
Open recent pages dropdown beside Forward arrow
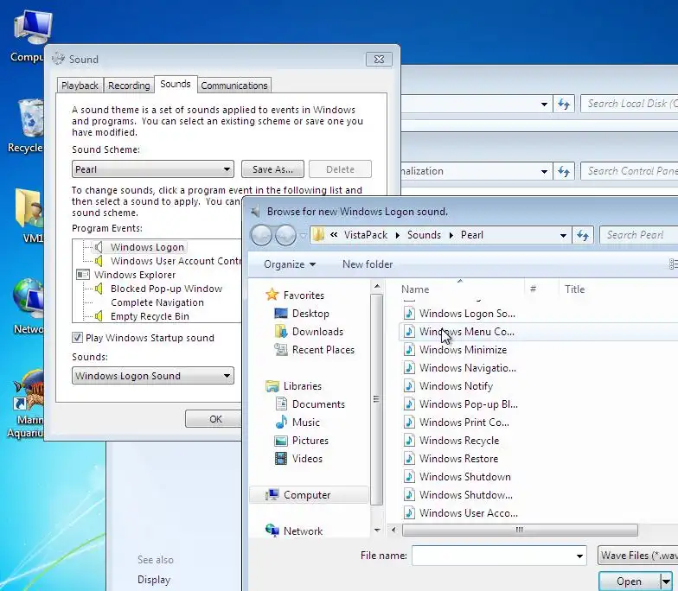[303, 235]
